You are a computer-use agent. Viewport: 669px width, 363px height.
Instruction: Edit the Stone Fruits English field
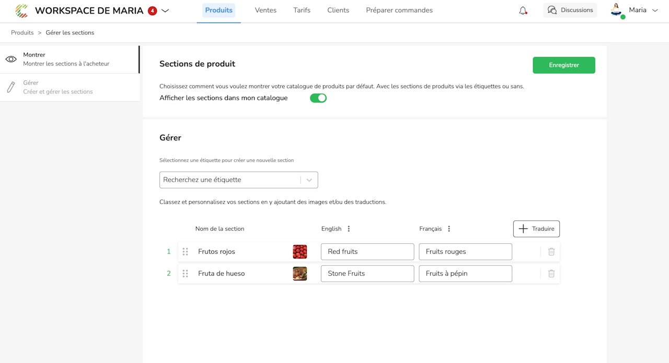pyautogui.click(x=367, y=274)
